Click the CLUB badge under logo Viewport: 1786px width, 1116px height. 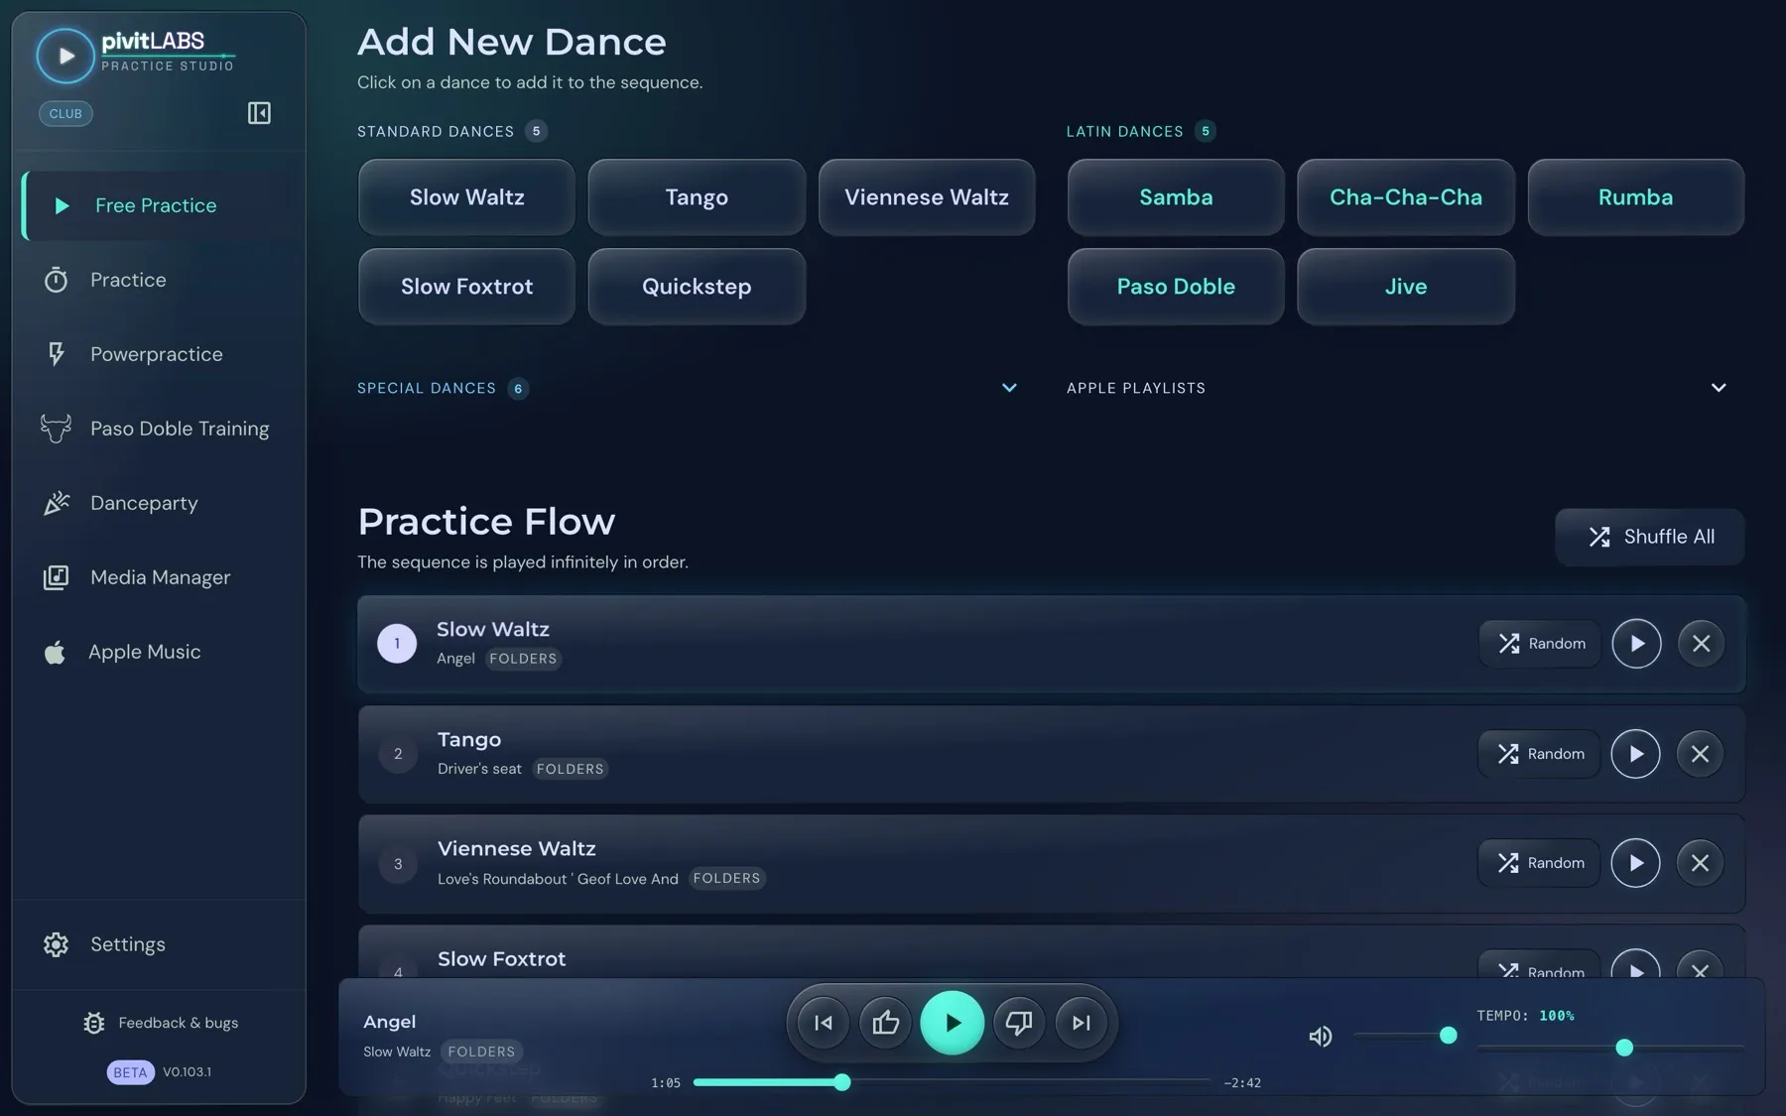(65, 113)
